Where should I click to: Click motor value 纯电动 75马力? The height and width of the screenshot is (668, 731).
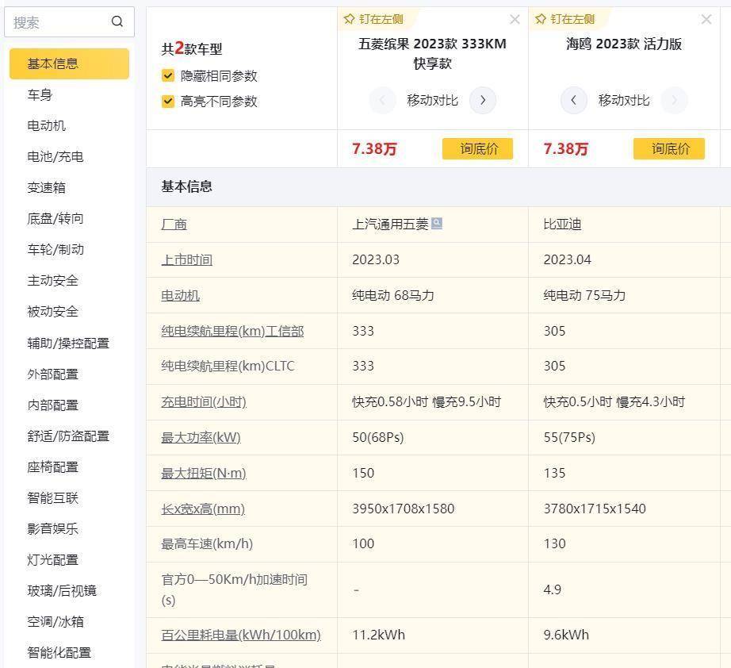[x=584, y=295]
